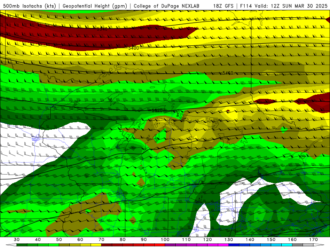Click the bright yellow legend swatch left of 70
The width and height of the screenshot is (330, 247).
click(x=96, y=245)
